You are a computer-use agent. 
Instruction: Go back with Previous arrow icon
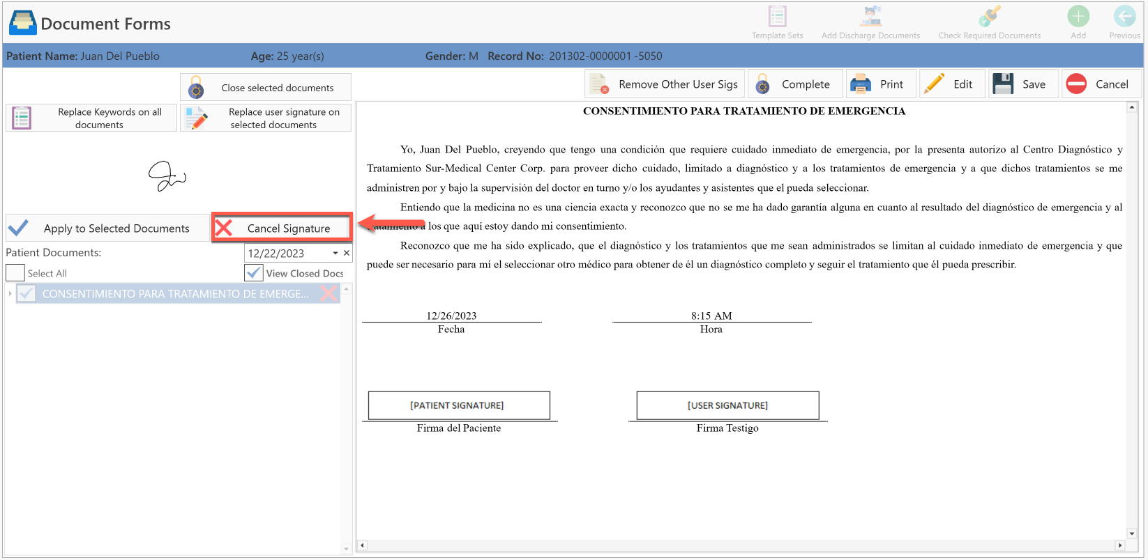click(1124, 17)
